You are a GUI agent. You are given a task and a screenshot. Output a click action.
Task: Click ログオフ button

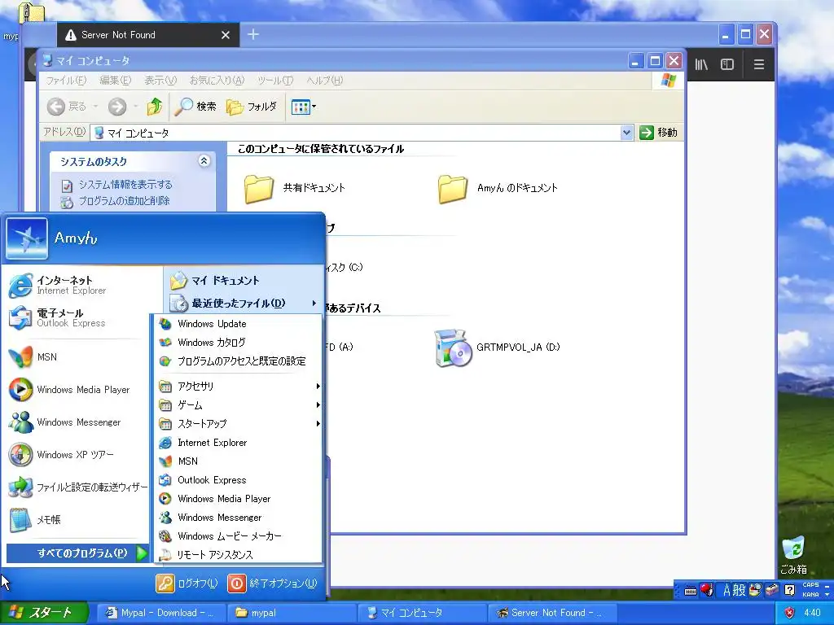[187, 583]
